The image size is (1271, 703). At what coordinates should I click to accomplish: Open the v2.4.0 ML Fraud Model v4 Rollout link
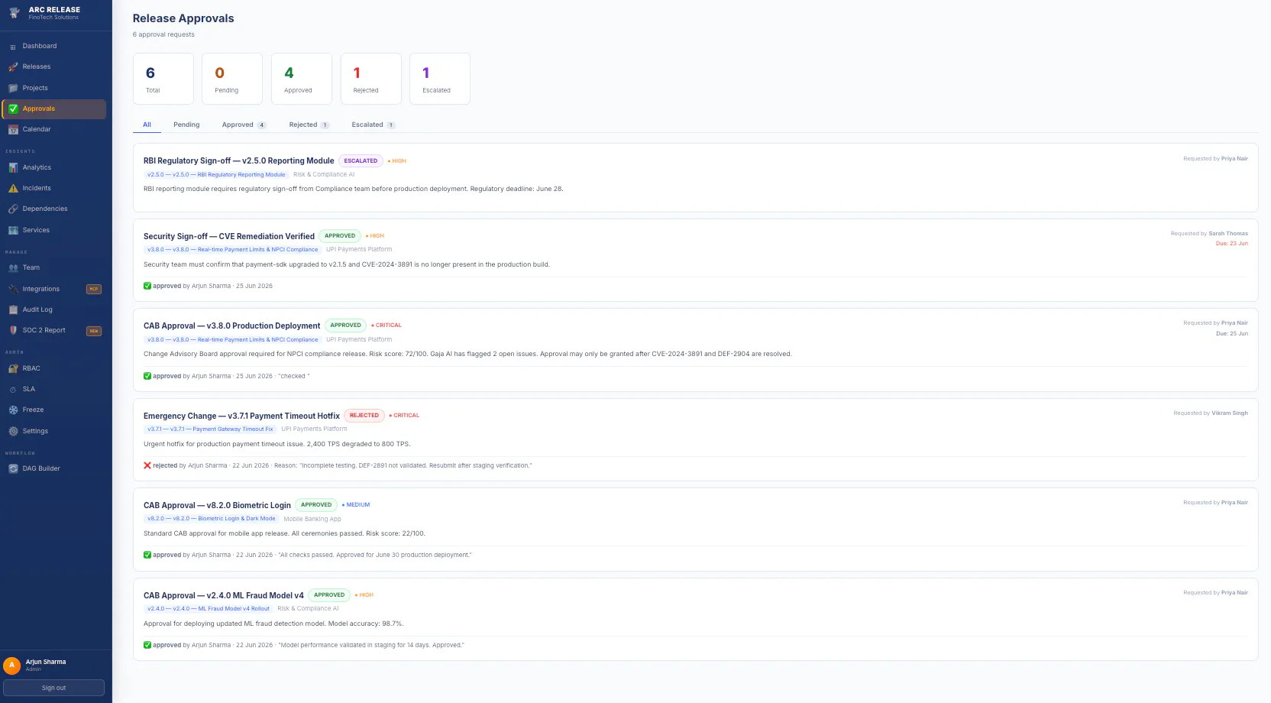pos(209,608)
